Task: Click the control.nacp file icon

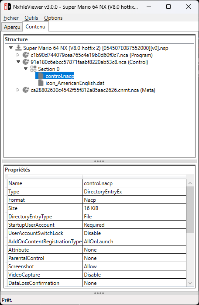Action: coord(41,76)
